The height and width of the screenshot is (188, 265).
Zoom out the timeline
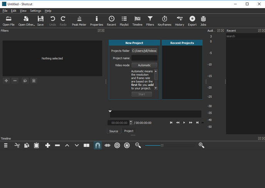(x=138, y=145)
